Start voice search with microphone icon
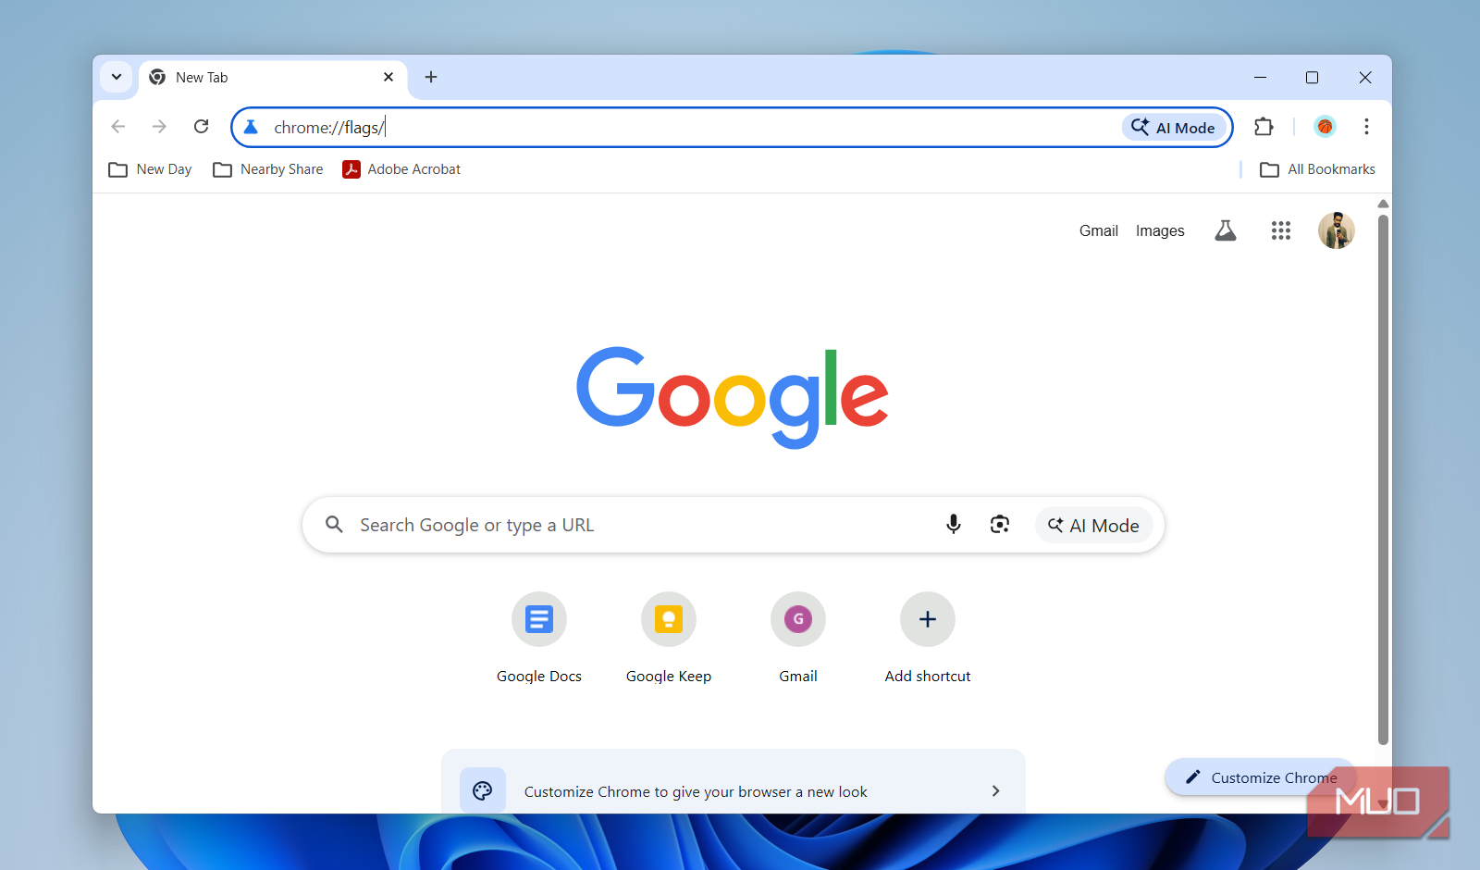1480x870 pixels. (x=954, y=525)
